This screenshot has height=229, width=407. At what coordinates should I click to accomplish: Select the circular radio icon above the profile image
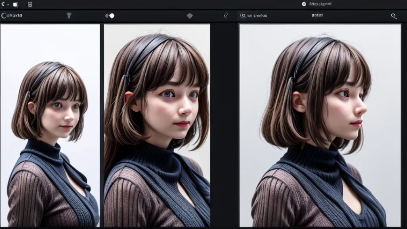243,16
